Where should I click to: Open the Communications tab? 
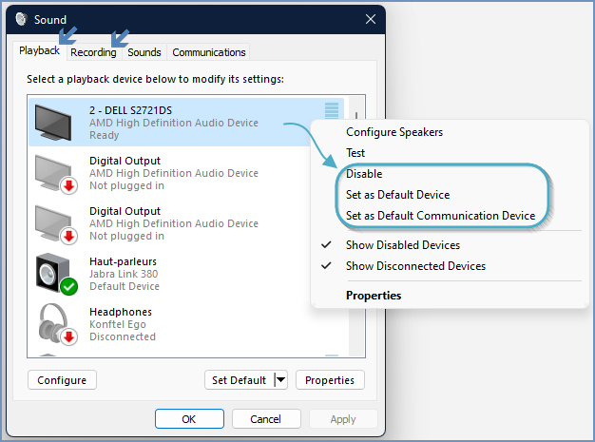209,52
